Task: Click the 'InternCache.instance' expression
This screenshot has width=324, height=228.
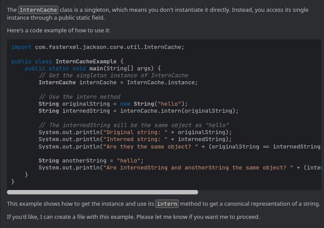Action: 162,83
